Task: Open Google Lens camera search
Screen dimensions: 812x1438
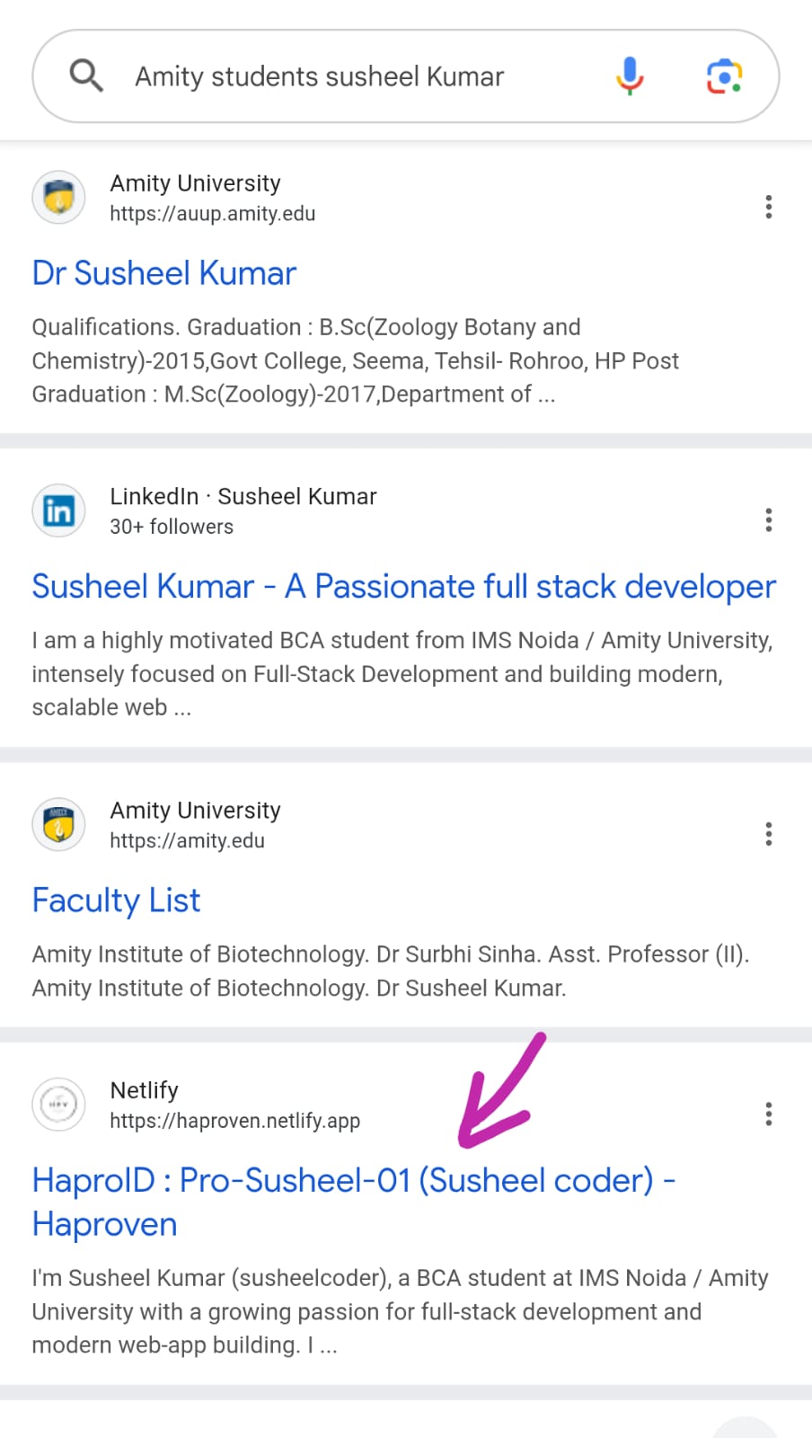Action: tap(724, 76)
